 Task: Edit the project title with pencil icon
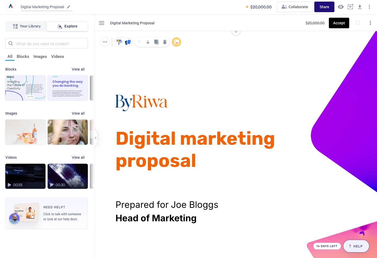(x=69, y=7)
